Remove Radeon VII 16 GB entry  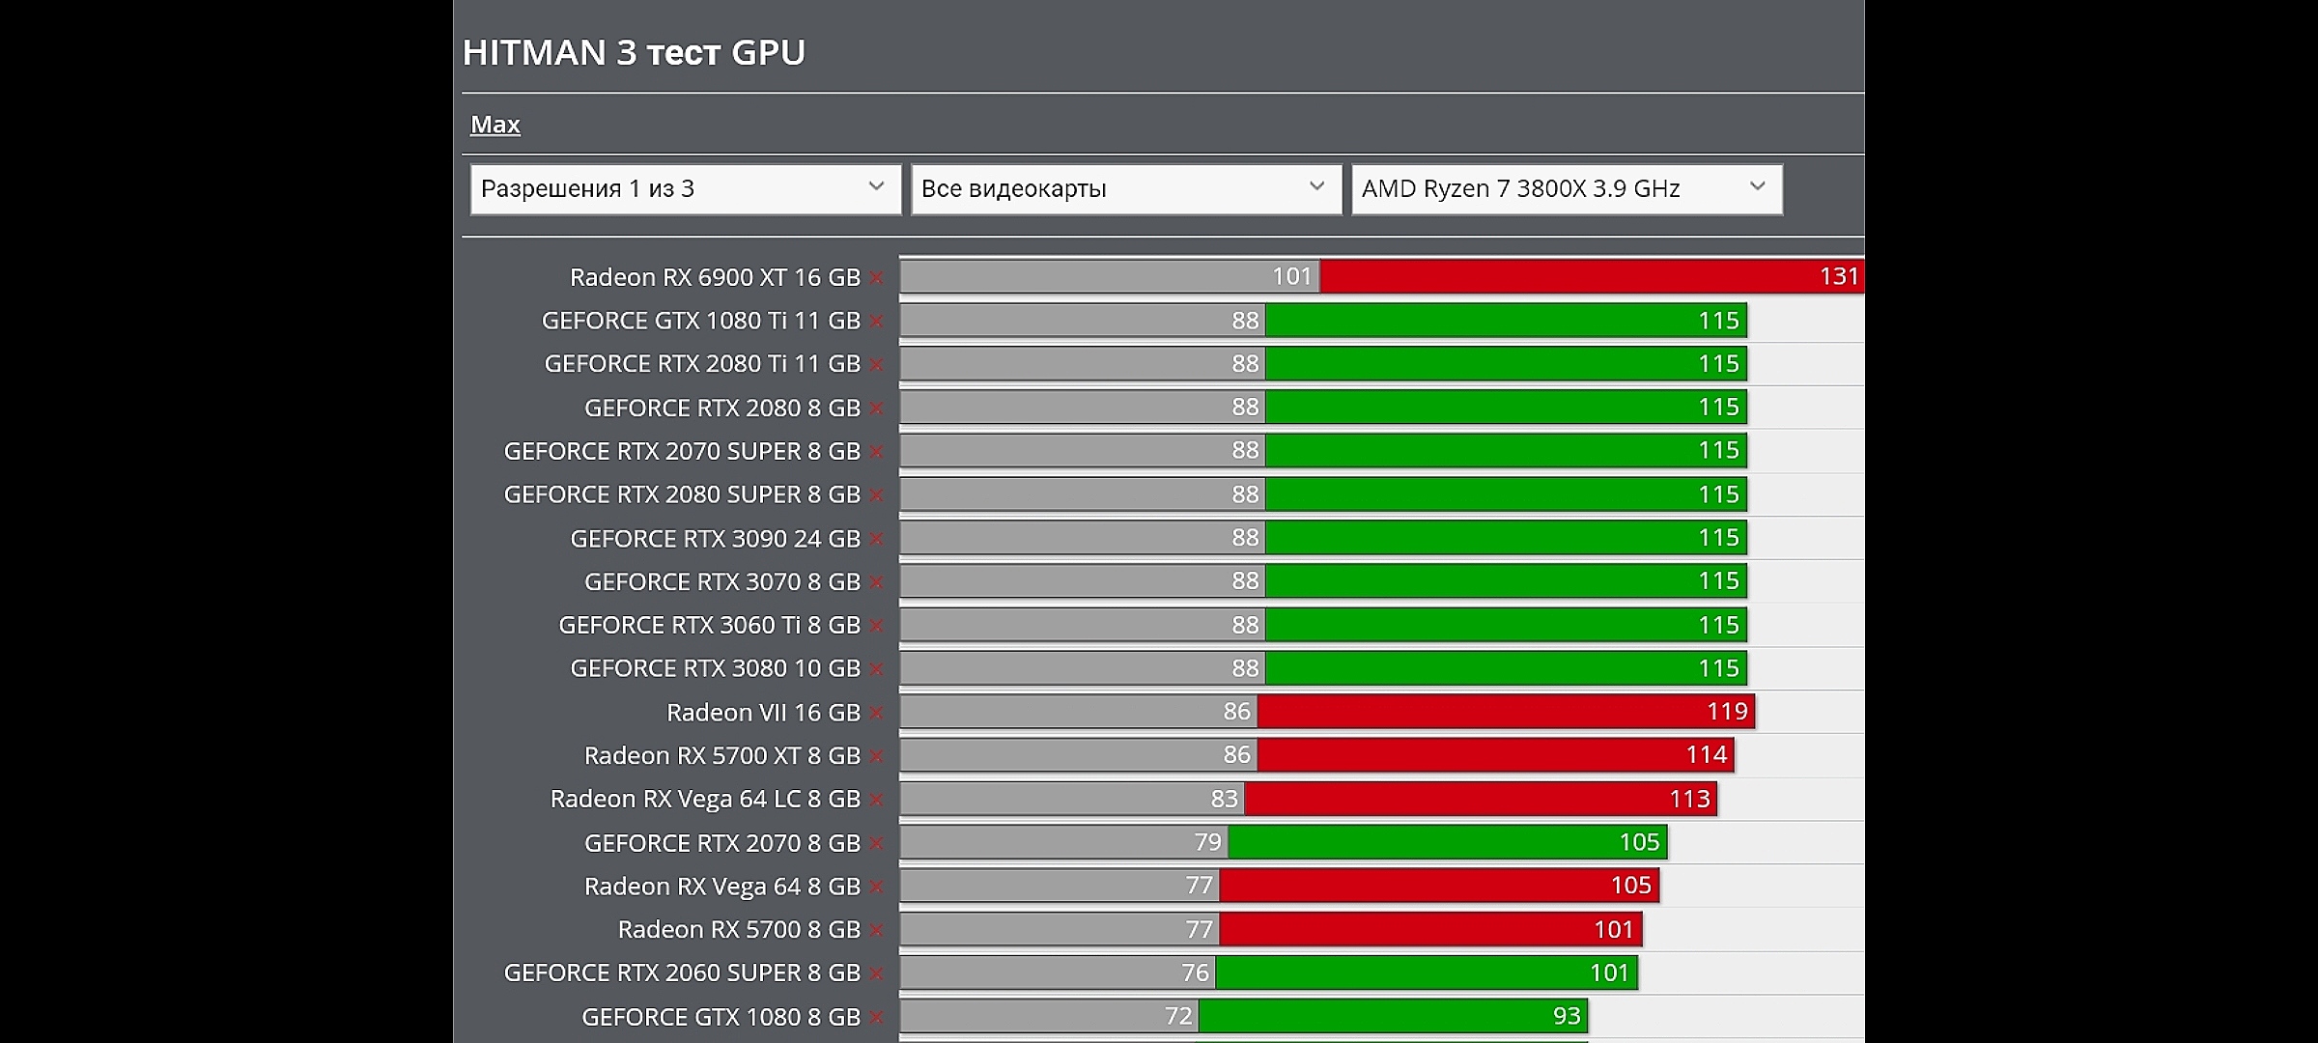[876, 713]
